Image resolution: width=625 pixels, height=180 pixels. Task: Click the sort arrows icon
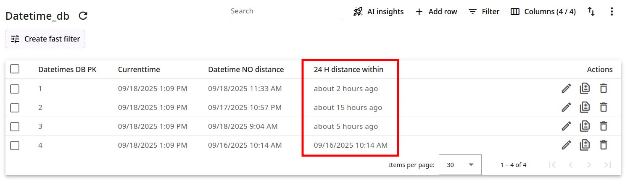(591, 12)
